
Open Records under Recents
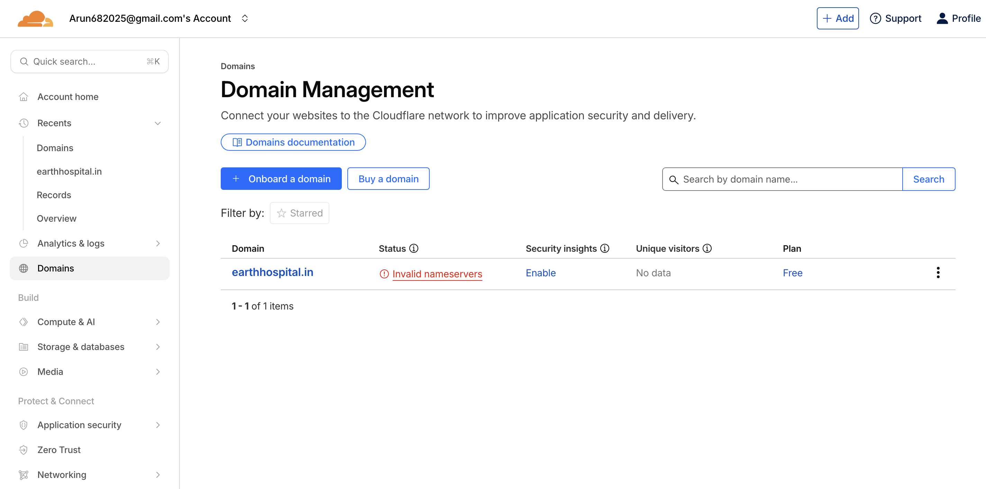coord(54,195)
